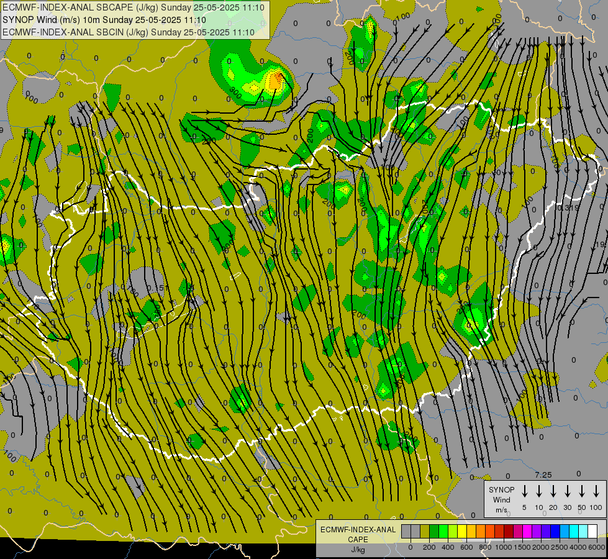Click the 1000 value on color scale

tap(503, 547)
